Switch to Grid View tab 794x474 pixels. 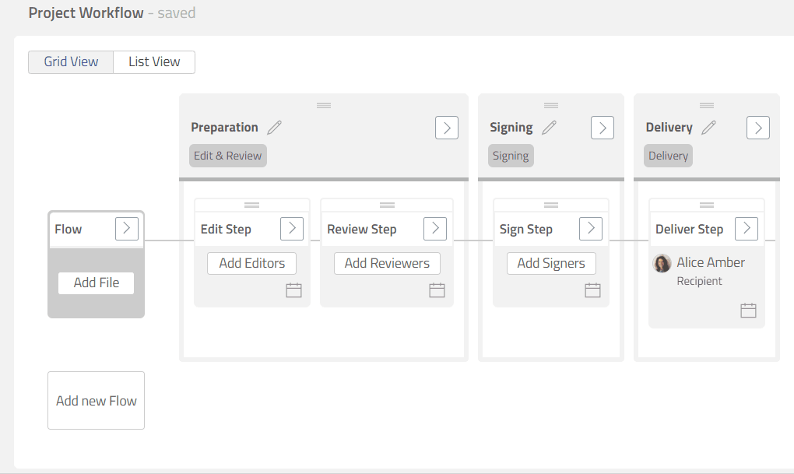pos(71,62)
